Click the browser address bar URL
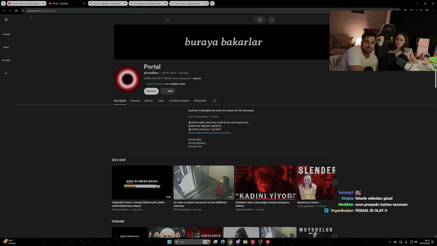 pos(42,11)
